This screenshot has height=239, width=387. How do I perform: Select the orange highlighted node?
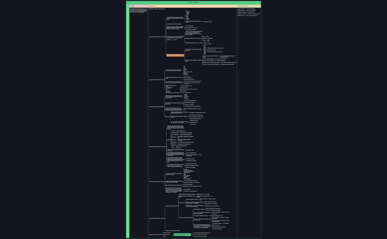(175, 55)
